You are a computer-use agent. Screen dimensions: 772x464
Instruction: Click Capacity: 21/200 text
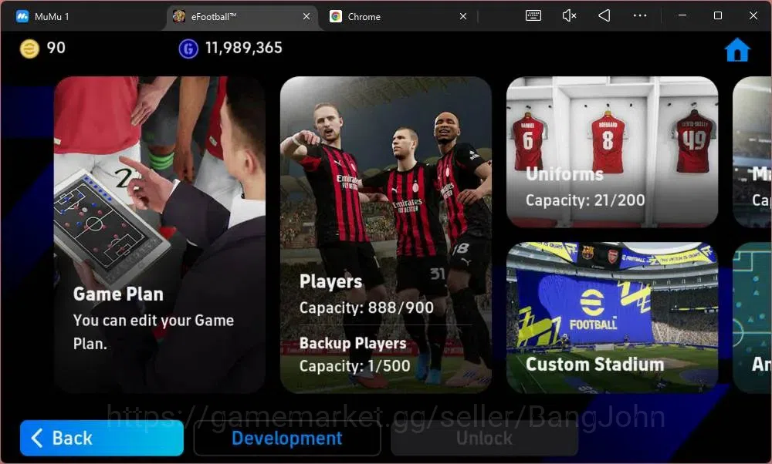pyautogui.click(x=585, y=200)
